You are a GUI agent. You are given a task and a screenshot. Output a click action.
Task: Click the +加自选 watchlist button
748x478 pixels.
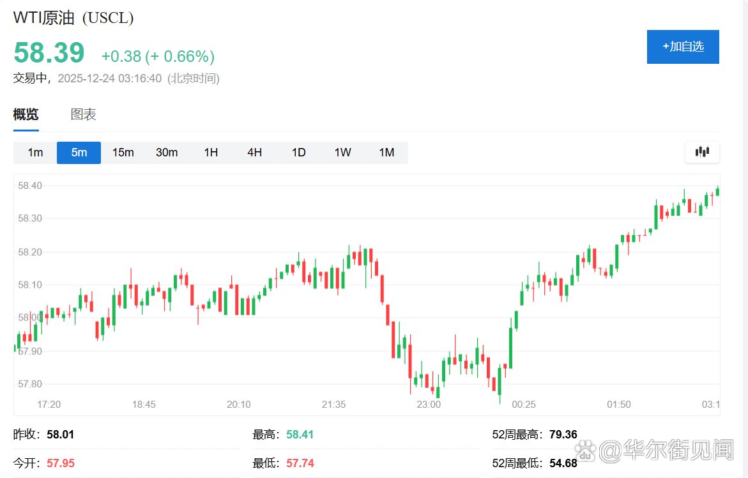(x=683, y=47)
